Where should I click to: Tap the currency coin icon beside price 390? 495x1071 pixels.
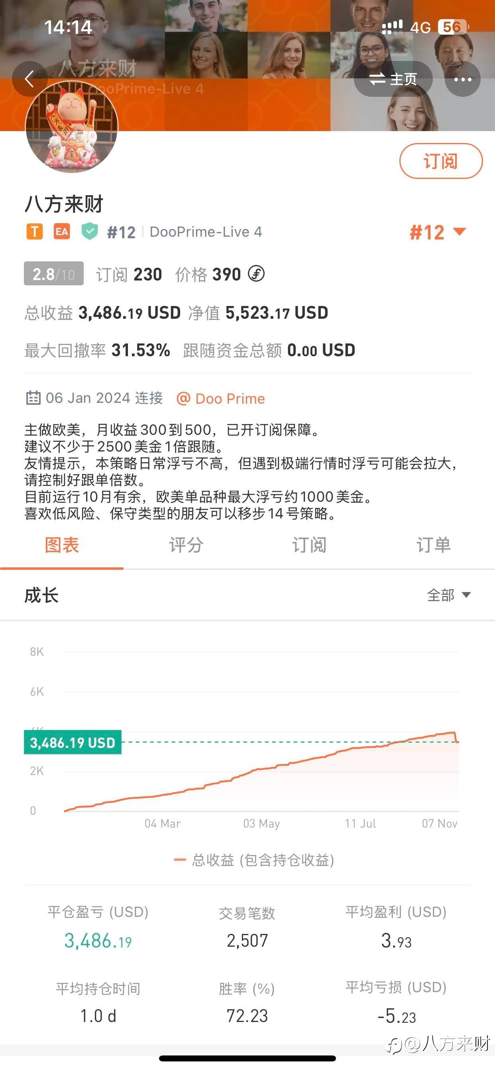[256, 274]
